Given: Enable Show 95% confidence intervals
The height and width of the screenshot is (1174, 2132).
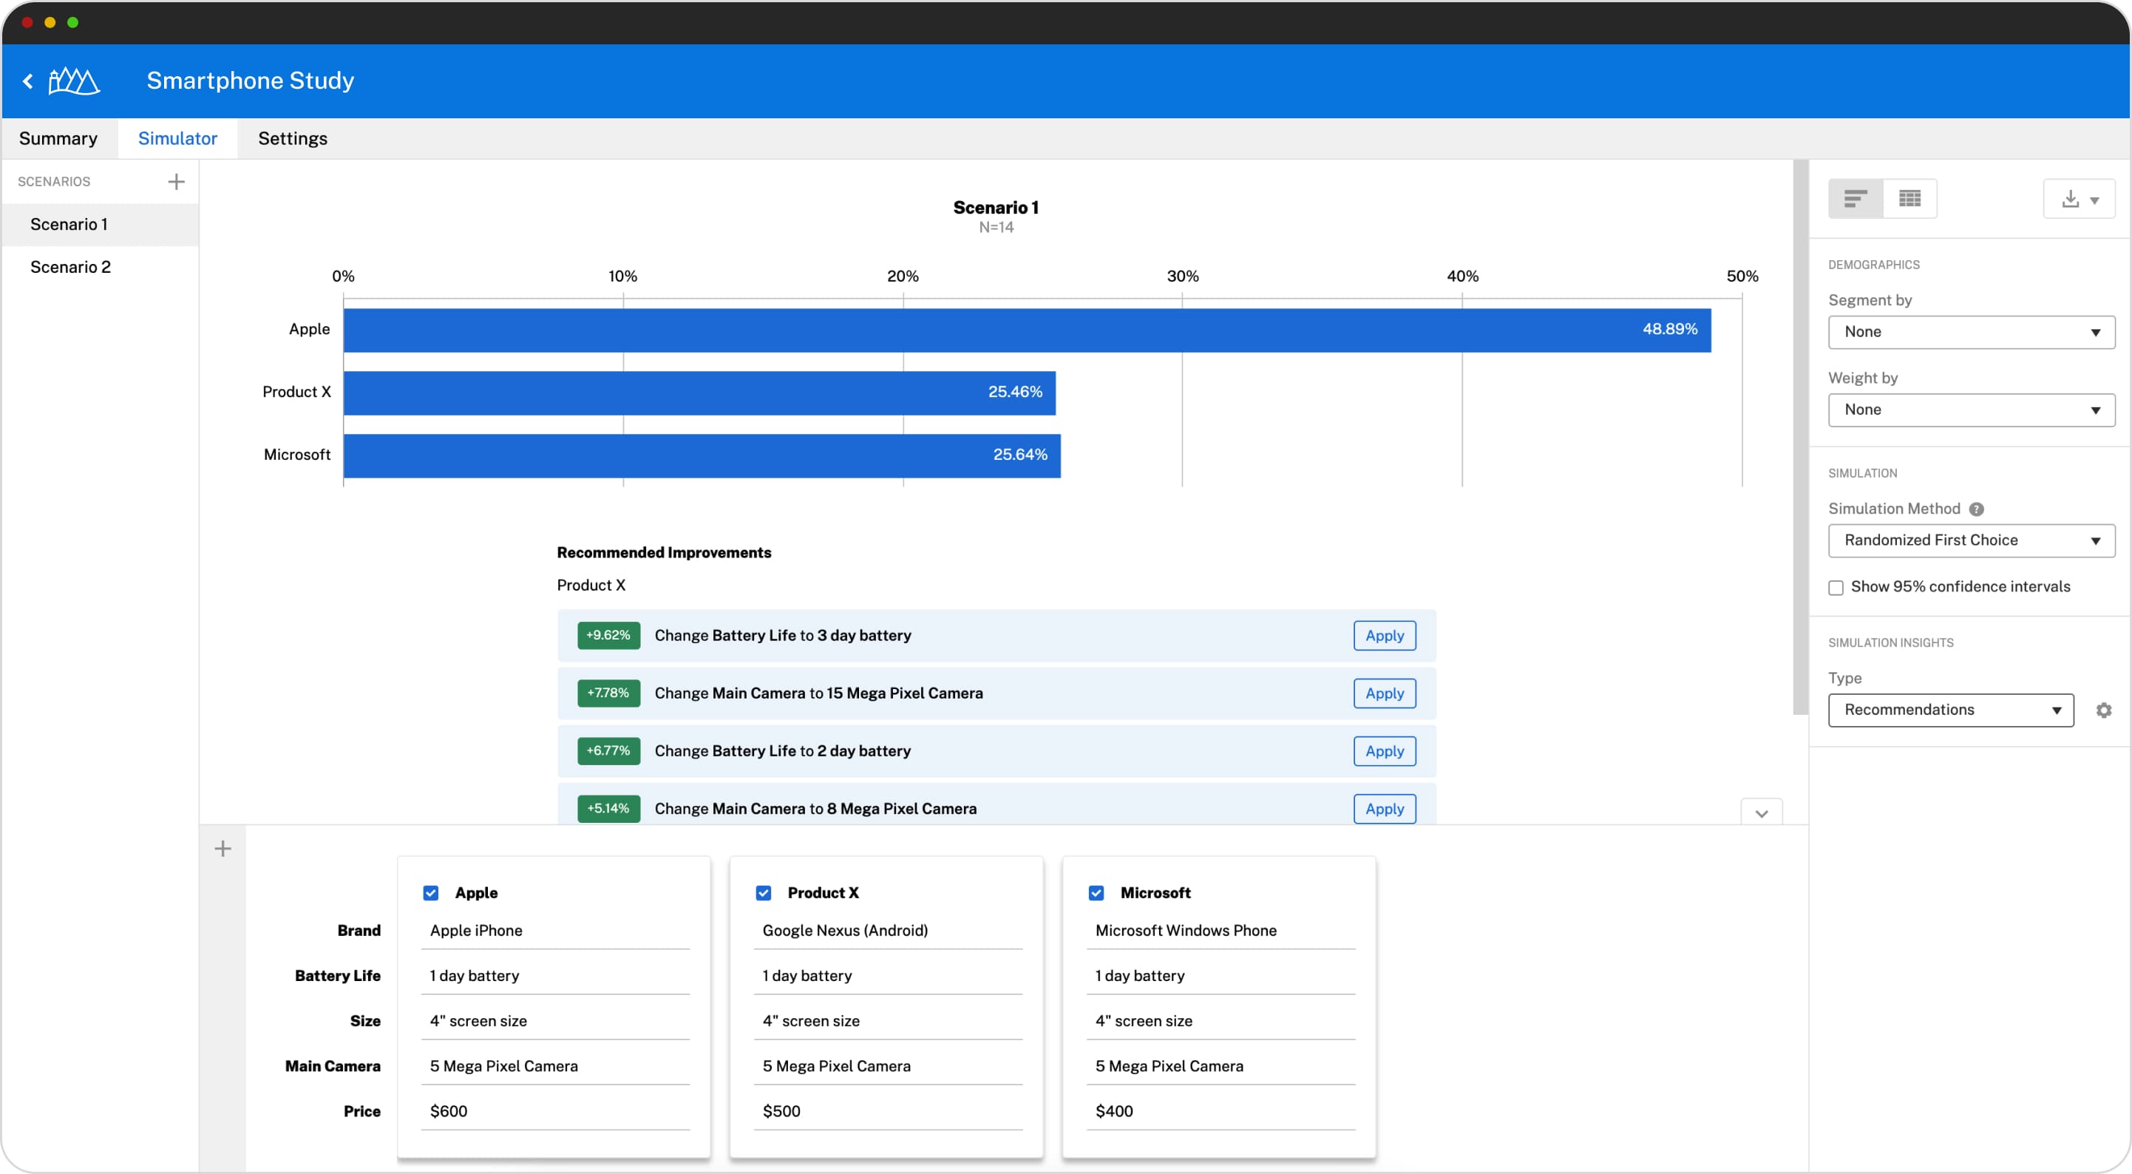Looking at the screenshot, I should (1836, 586).
